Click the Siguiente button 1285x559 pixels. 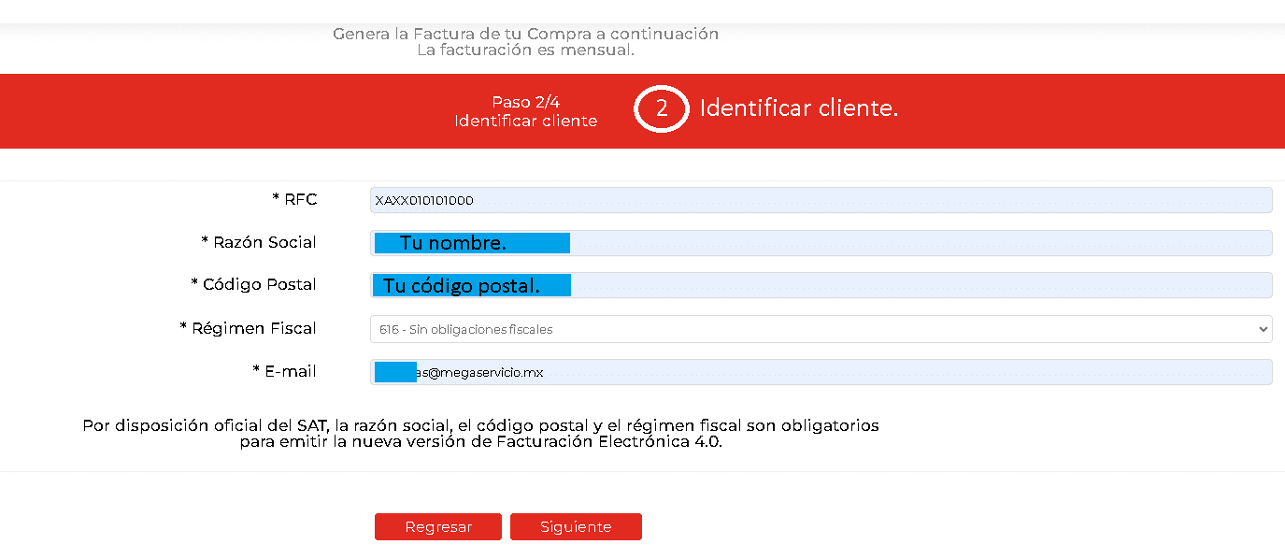[x=576, y=527]
